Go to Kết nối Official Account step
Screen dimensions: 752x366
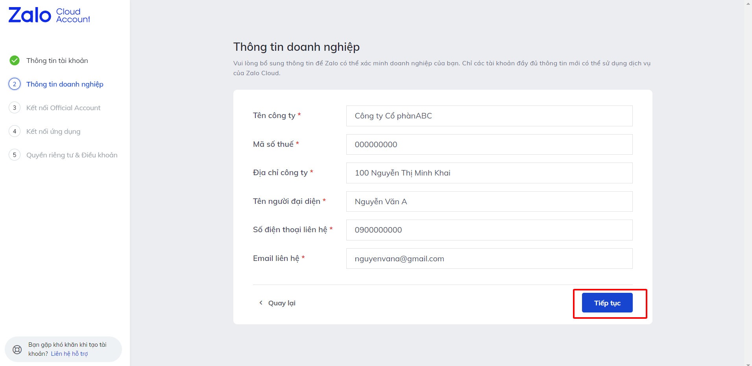63,108
